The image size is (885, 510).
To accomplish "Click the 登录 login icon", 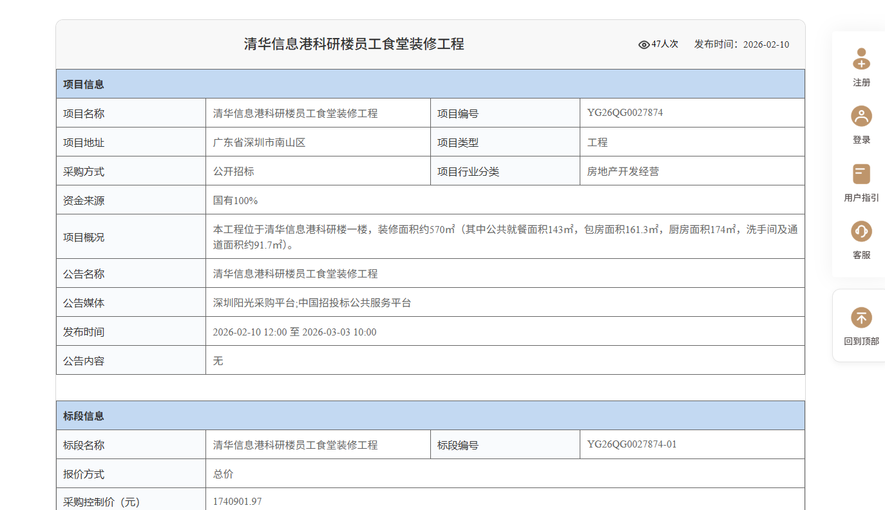I will coord(861,117).
